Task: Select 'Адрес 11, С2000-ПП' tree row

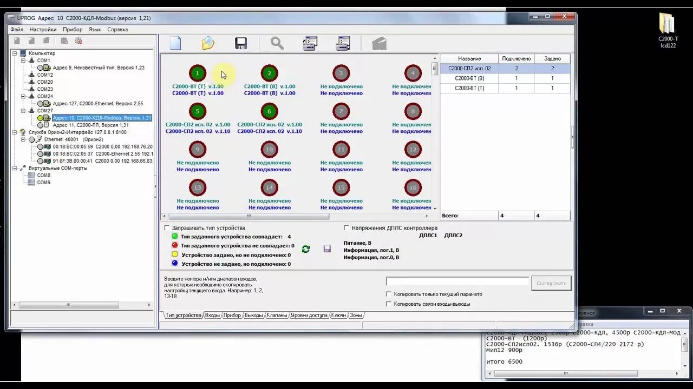Action: click(90, 125)
